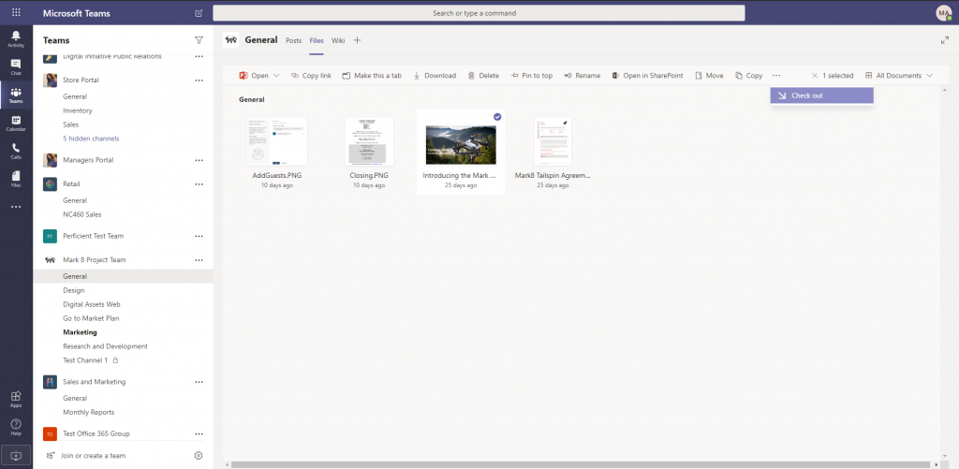Viewport: 959px width, 469px height.
Task: Click the toolbar overflow ellipsis button
Action: [776, 76]
